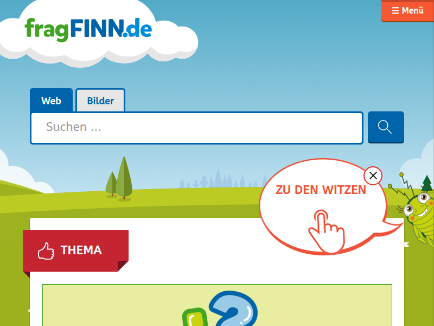The width and height of the screenshot is (434, 326).
Task: Focus the Suchen search input field
Action: 197,128
